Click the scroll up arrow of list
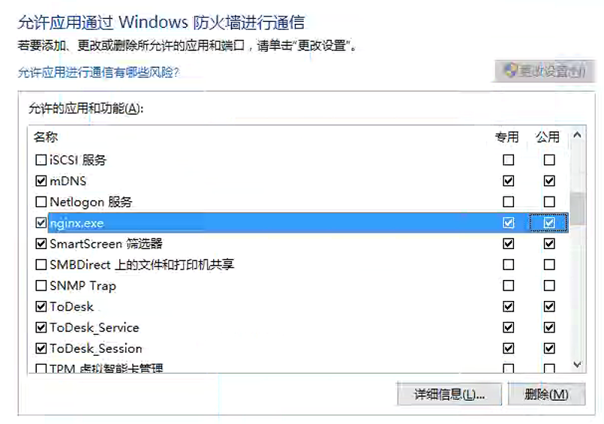This screenshot has height=424, width=604. [577, 135]
